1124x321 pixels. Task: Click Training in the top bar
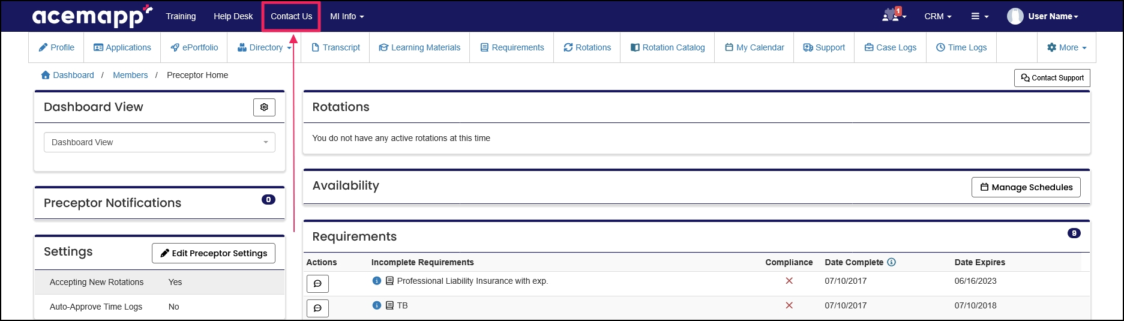pos(181,16)
